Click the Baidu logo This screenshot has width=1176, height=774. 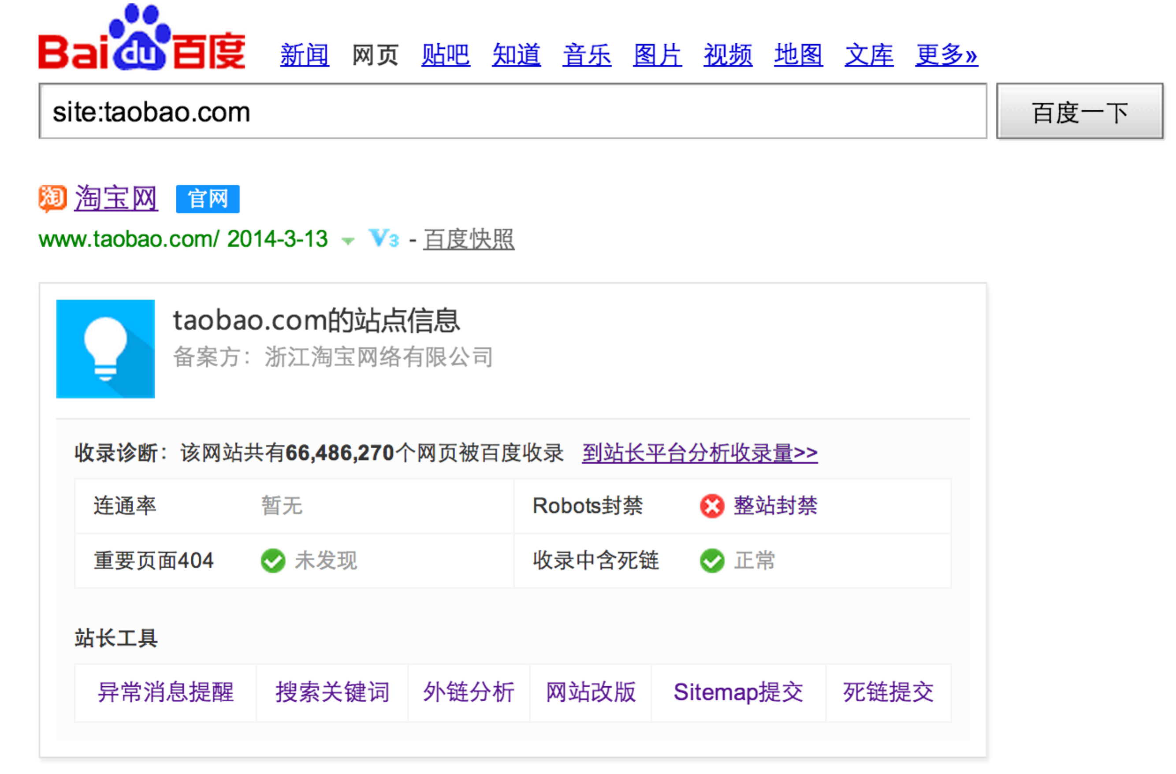point(142,37)
